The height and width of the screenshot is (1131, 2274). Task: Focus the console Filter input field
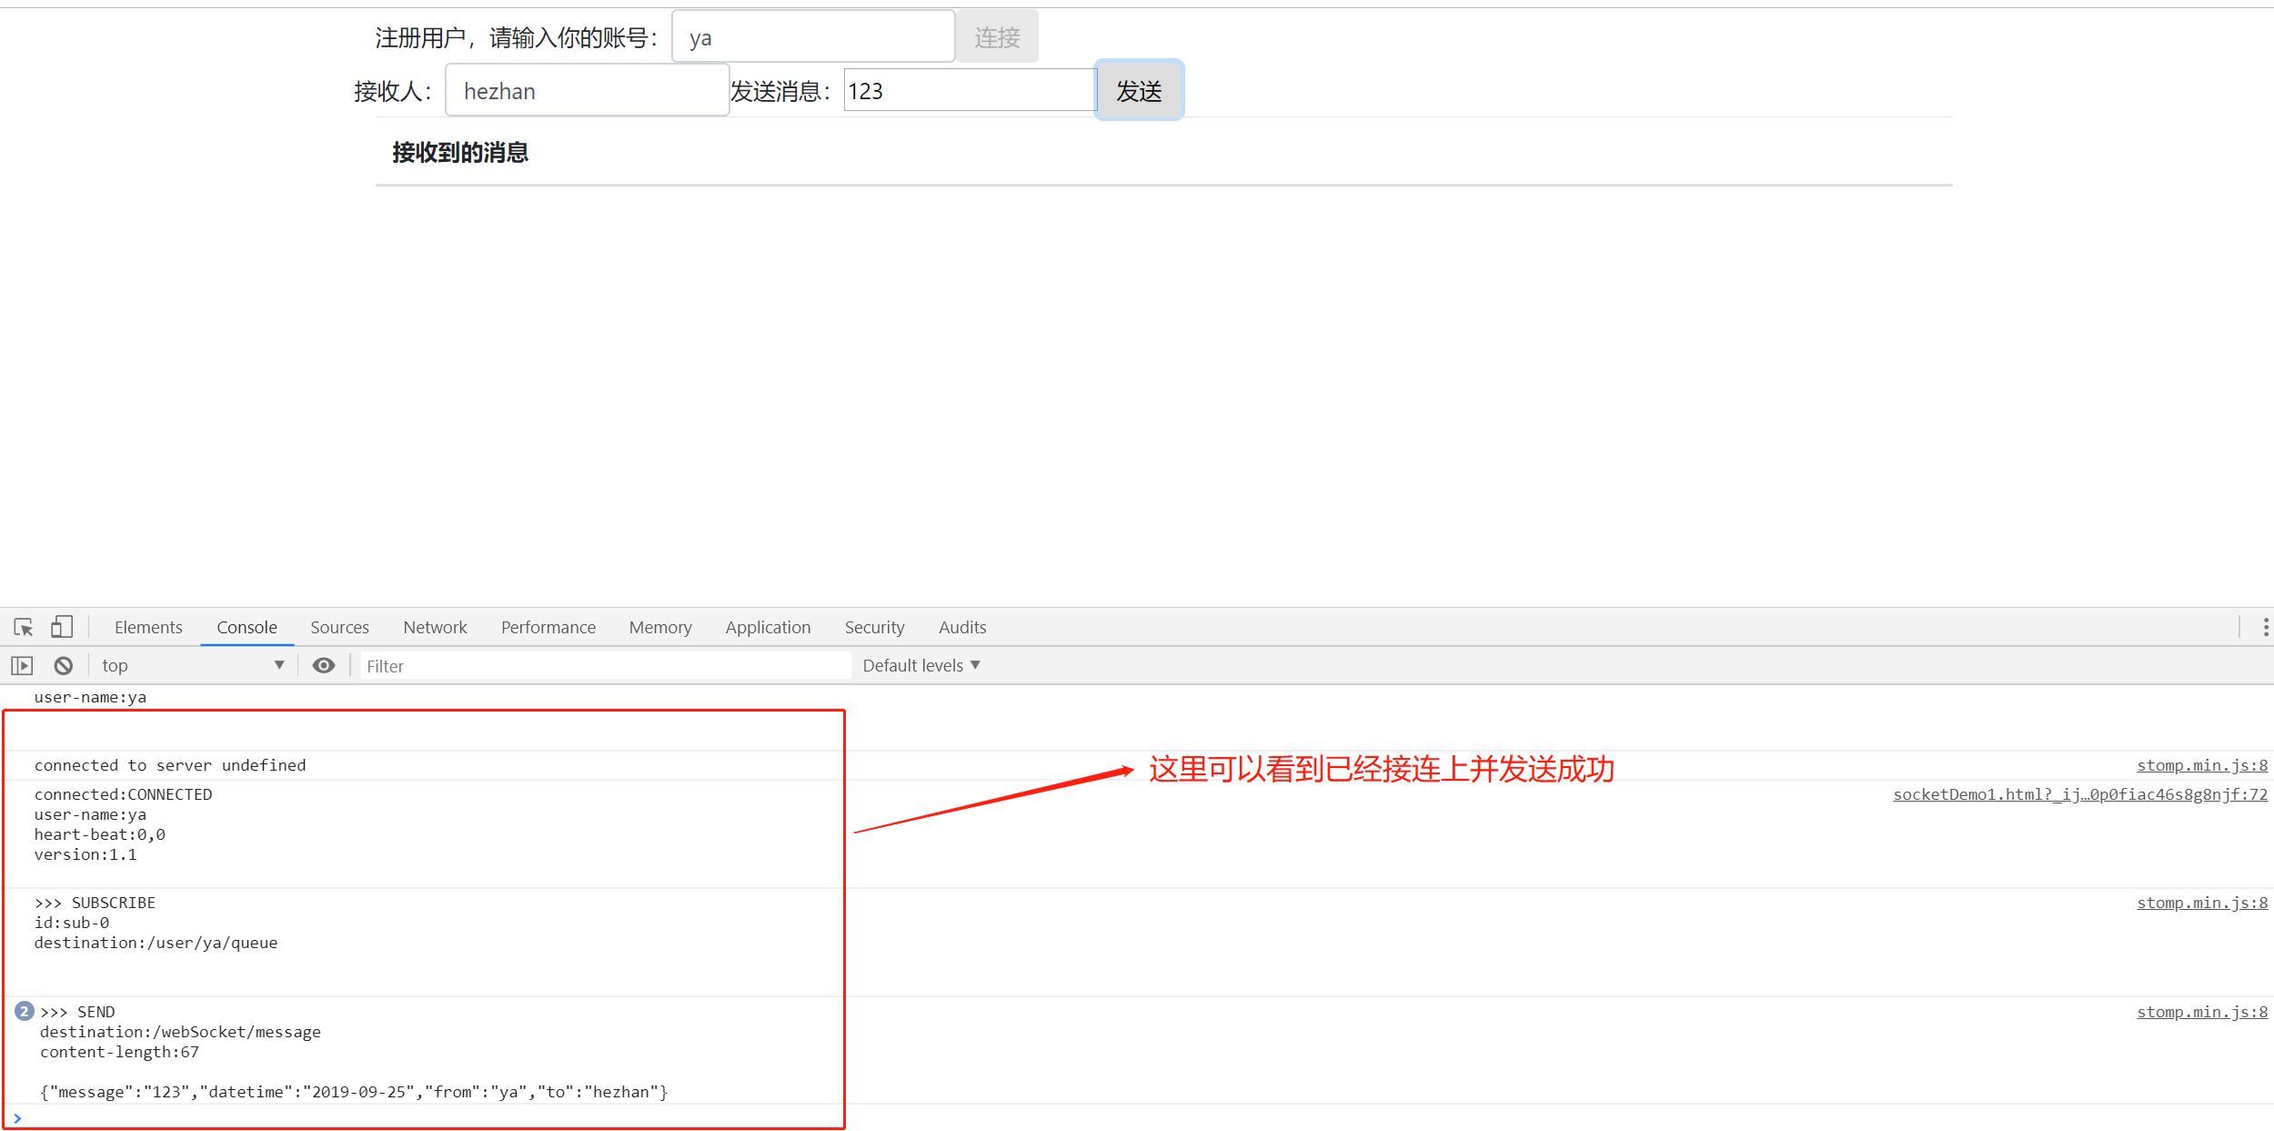point(605,666)
